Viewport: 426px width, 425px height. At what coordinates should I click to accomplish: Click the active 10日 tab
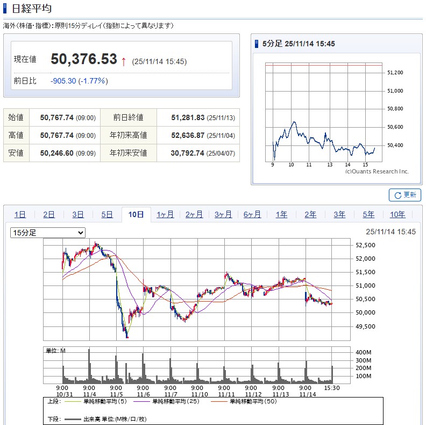[x=136, y=214]
